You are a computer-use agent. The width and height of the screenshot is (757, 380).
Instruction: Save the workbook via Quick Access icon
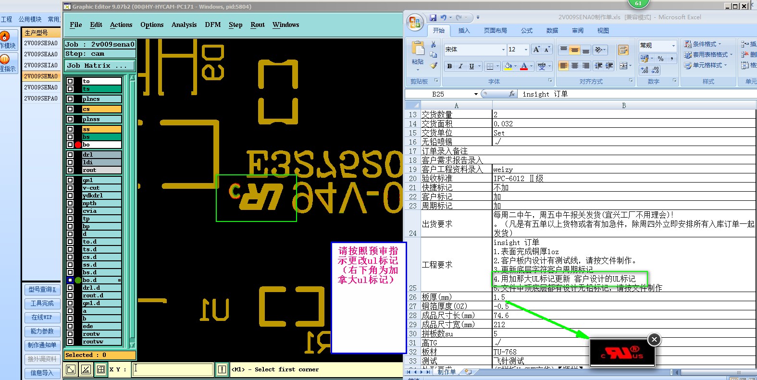(x=433, y=18)
